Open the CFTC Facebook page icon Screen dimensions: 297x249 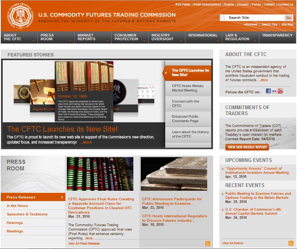click(268, 91)
